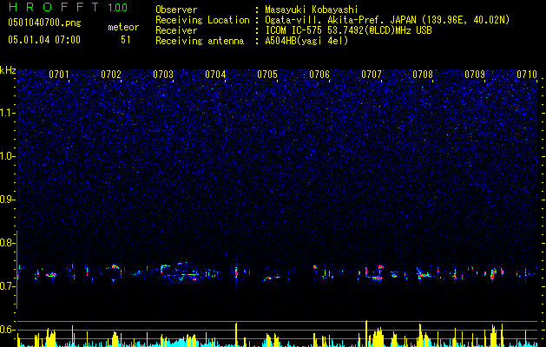Screen dimensions: 546x347
Task: Click the 0705 time marker
Action: point(267,74)
